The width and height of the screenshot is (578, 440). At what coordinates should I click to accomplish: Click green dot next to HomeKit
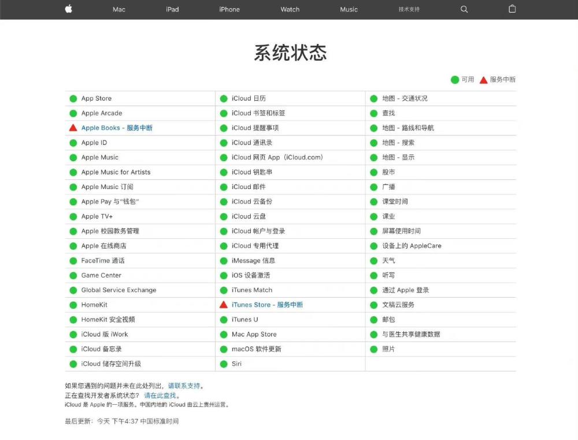click(x=73, y=305)
